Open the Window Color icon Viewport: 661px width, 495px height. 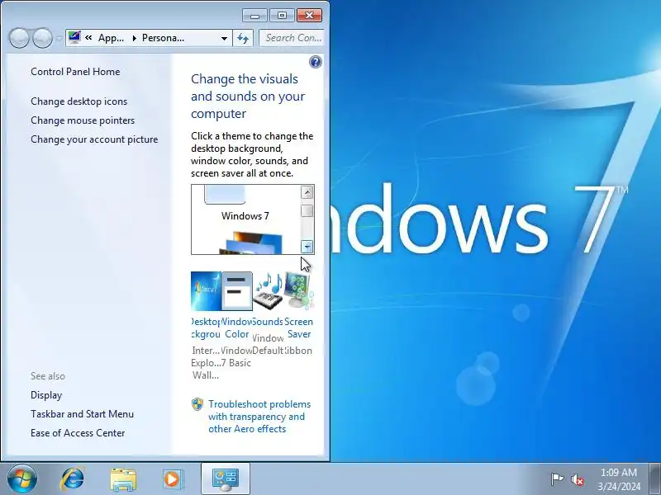click(237, 291)
